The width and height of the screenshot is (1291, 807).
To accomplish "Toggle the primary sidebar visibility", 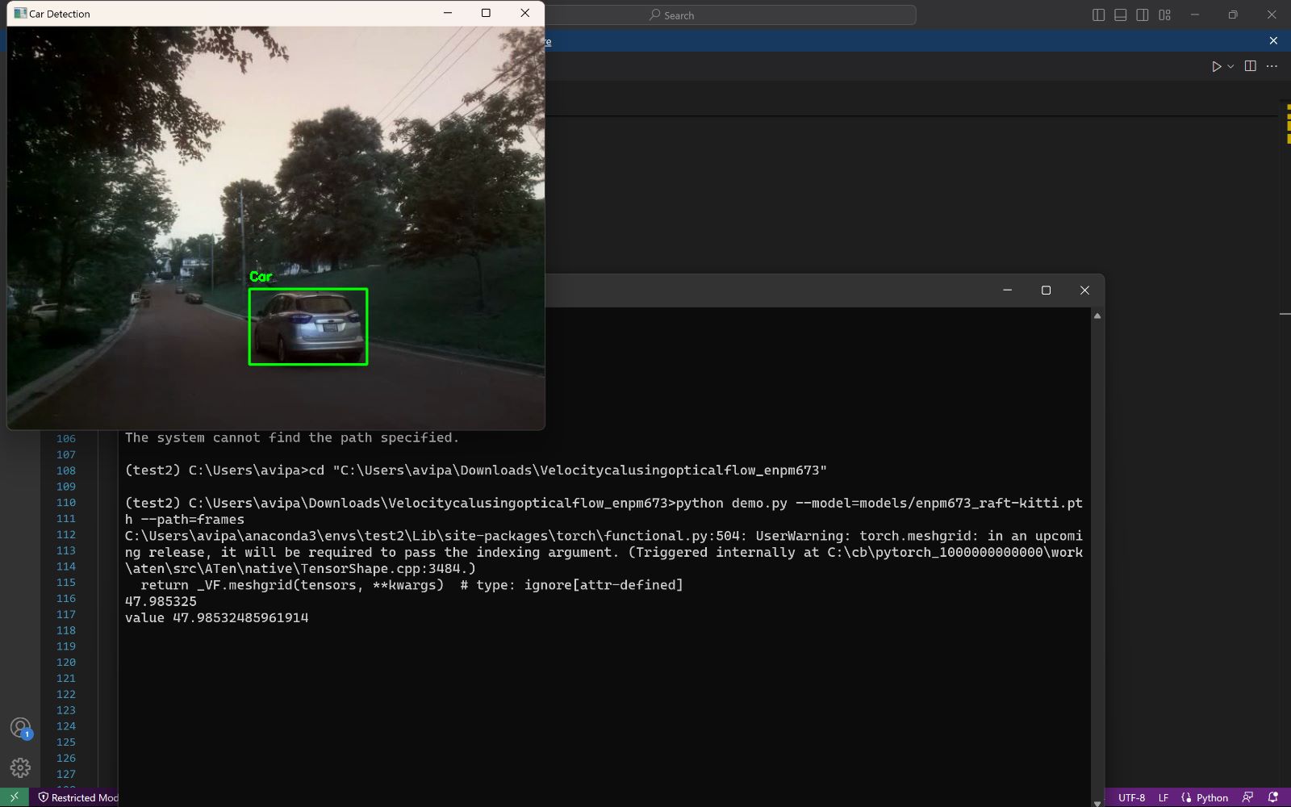I will [x=1097, y=15].
